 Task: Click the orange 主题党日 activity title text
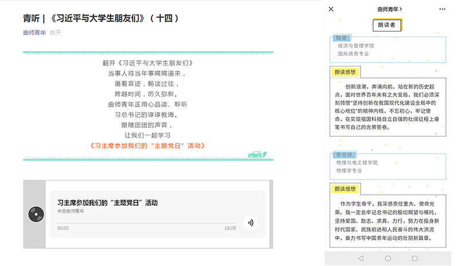(148, 146)
